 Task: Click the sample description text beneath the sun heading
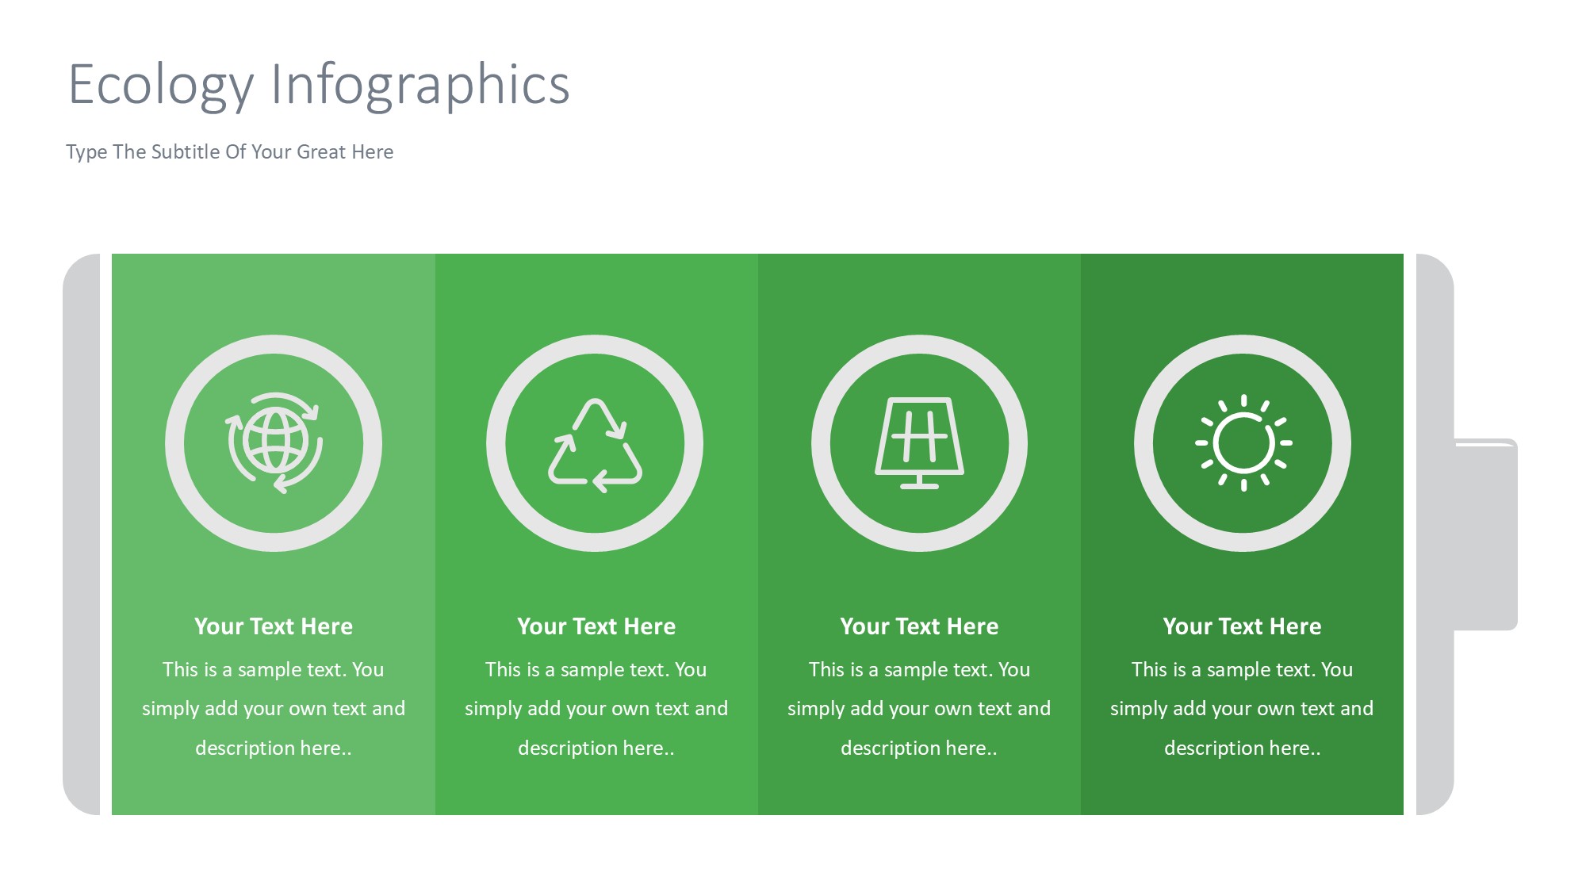click(1242, 708)
